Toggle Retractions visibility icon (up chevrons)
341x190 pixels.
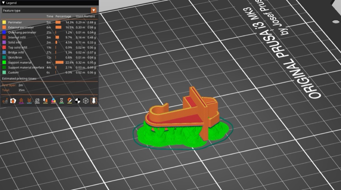click(x=21, y=101)
